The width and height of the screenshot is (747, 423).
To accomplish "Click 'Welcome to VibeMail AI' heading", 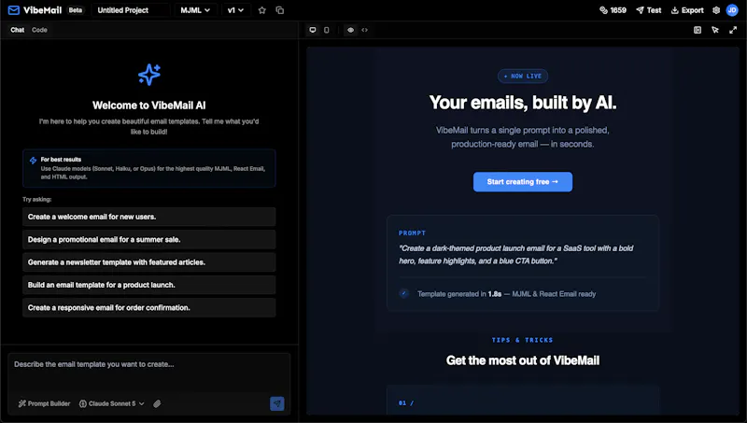I will [x=149, y=106].
